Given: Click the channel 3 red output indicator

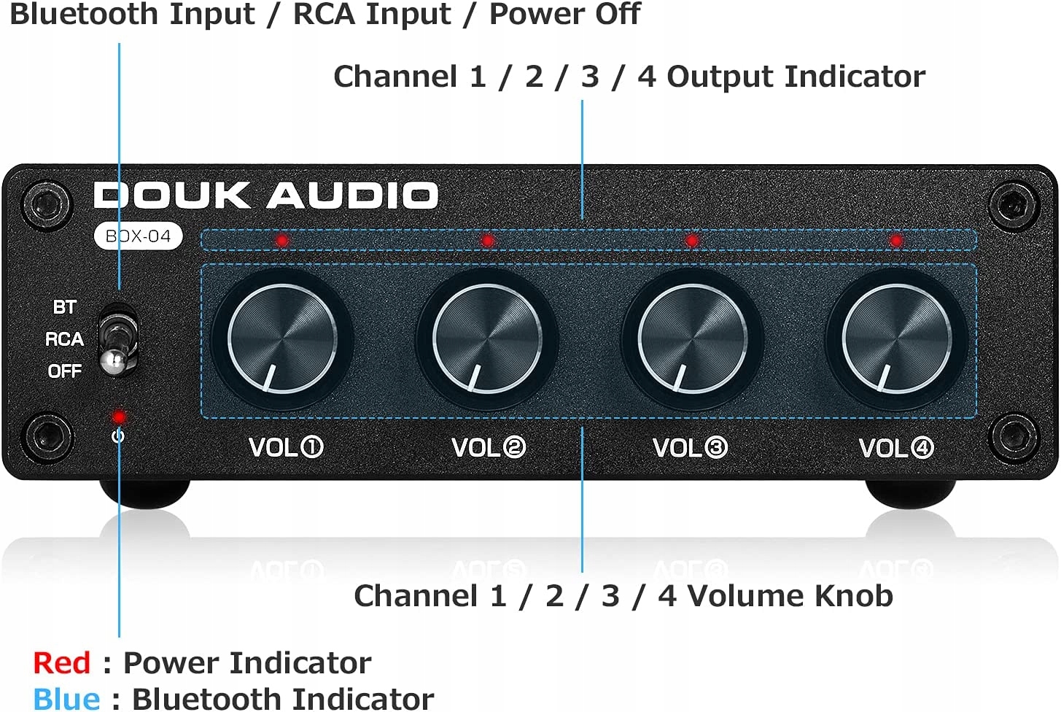Looking at the screenshot, I should point(692,240).
